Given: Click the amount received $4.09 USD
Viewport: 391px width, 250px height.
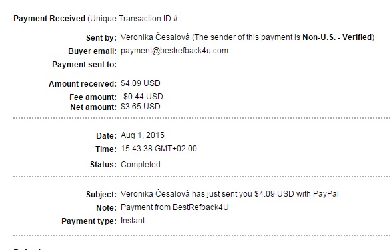Looking at the screenshot, I should 140,83.
